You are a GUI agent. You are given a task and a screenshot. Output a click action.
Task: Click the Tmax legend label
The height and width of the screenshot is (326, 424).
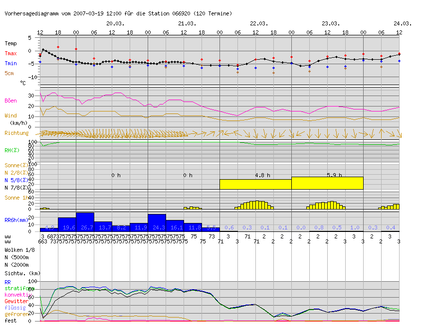11,53
